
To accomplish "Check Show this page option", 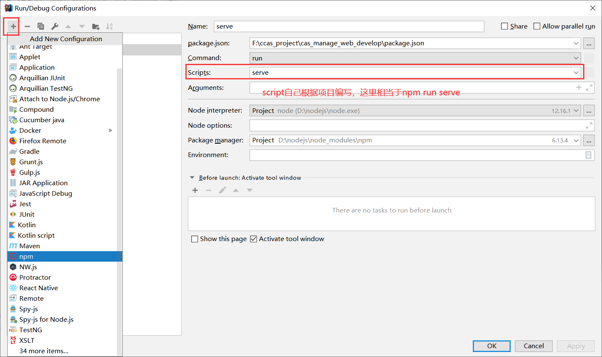I will click(x=195, y=239).
